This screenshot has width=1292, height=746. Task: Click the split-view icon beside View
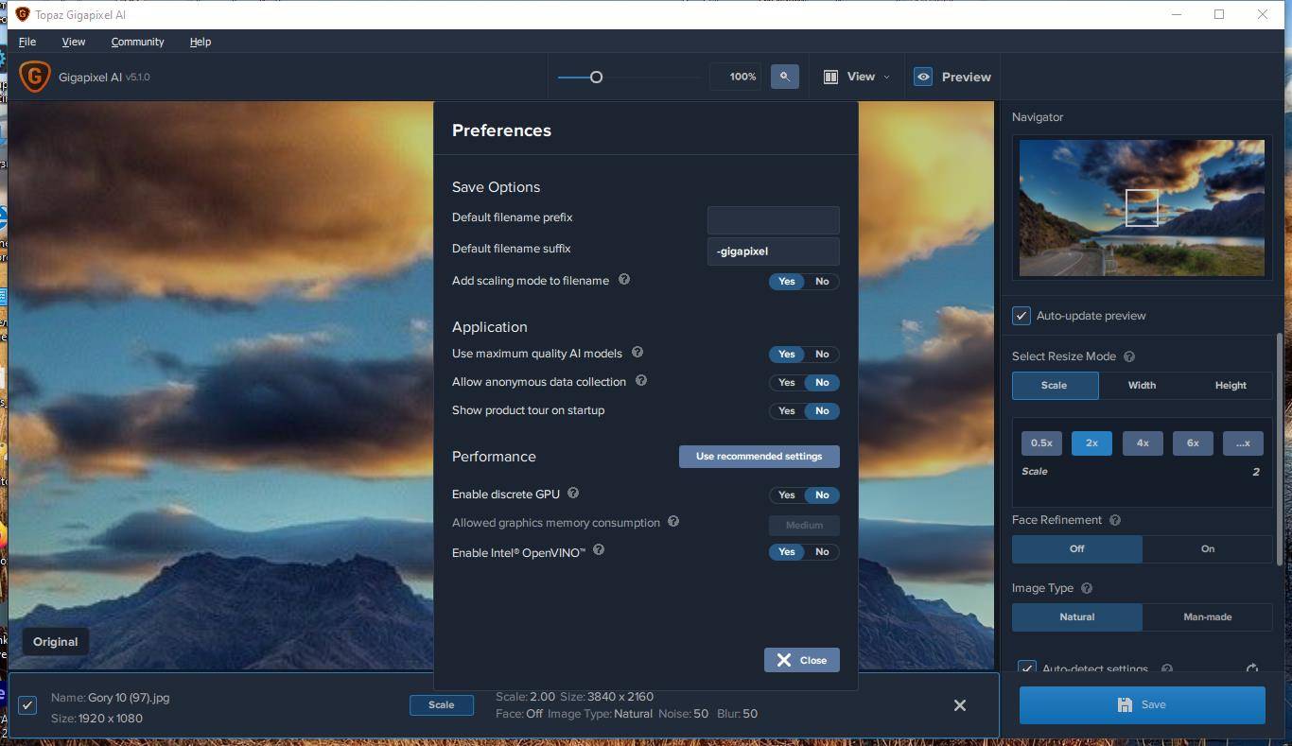pyautogui.click(x=830, y=77)
